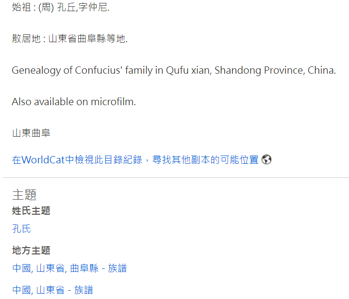This screenshot has width=349, height=299.
Task: Click the 散居地 residence note line
Action: click(70, 39)
